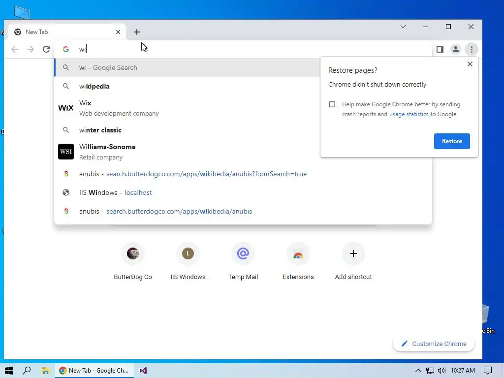This screenshot has width=504, height=378.
Task: Click the network tray icon
Action: tap(430, 371)
